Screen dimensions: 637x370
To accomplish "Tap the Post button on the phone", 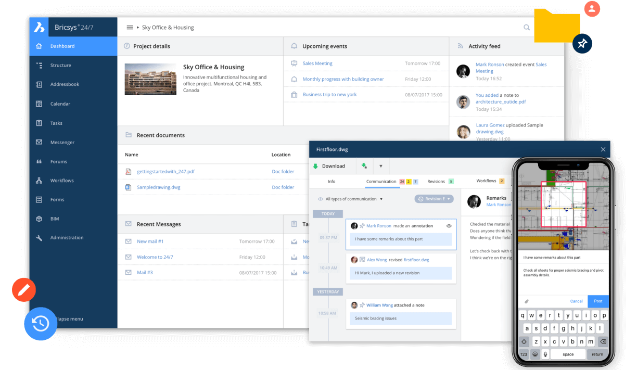I will click(x=598, y=301).
